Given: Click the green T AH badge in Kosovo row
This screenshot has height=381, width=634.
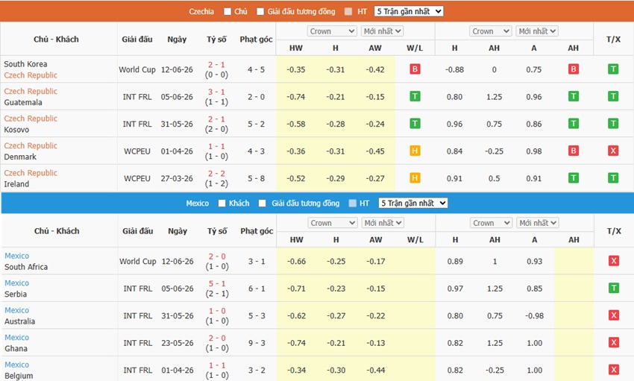Looking at the screenshot, I should [x=574, y=123].
